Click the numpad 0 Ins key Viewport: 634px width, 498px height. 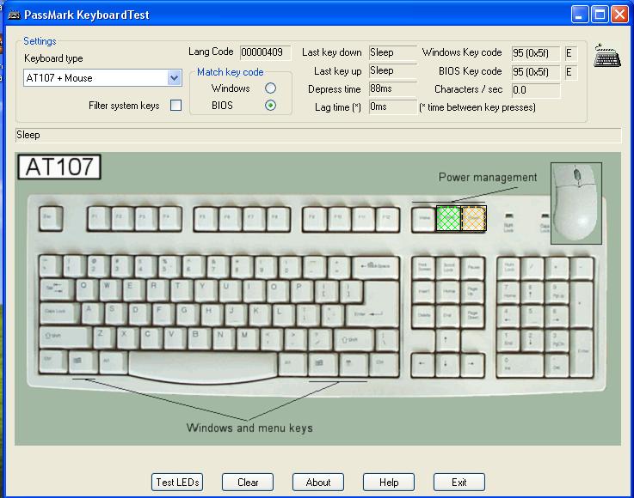520,365
